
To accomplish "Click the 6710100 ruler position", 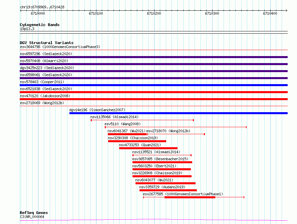I will coord(96,13).
